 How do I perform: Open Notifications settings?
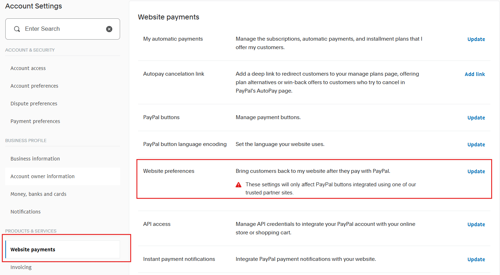25,212
